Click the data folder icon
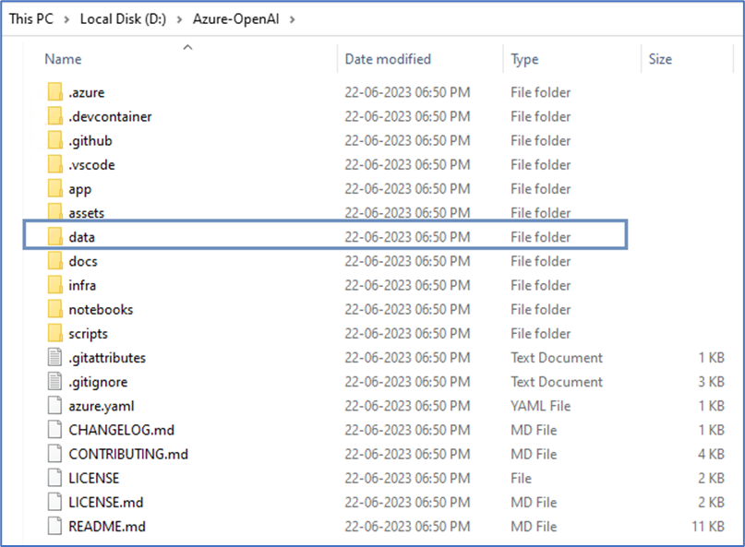Viewport: 745px width, 547px height. pyautogui.click(x=54, y=236)
